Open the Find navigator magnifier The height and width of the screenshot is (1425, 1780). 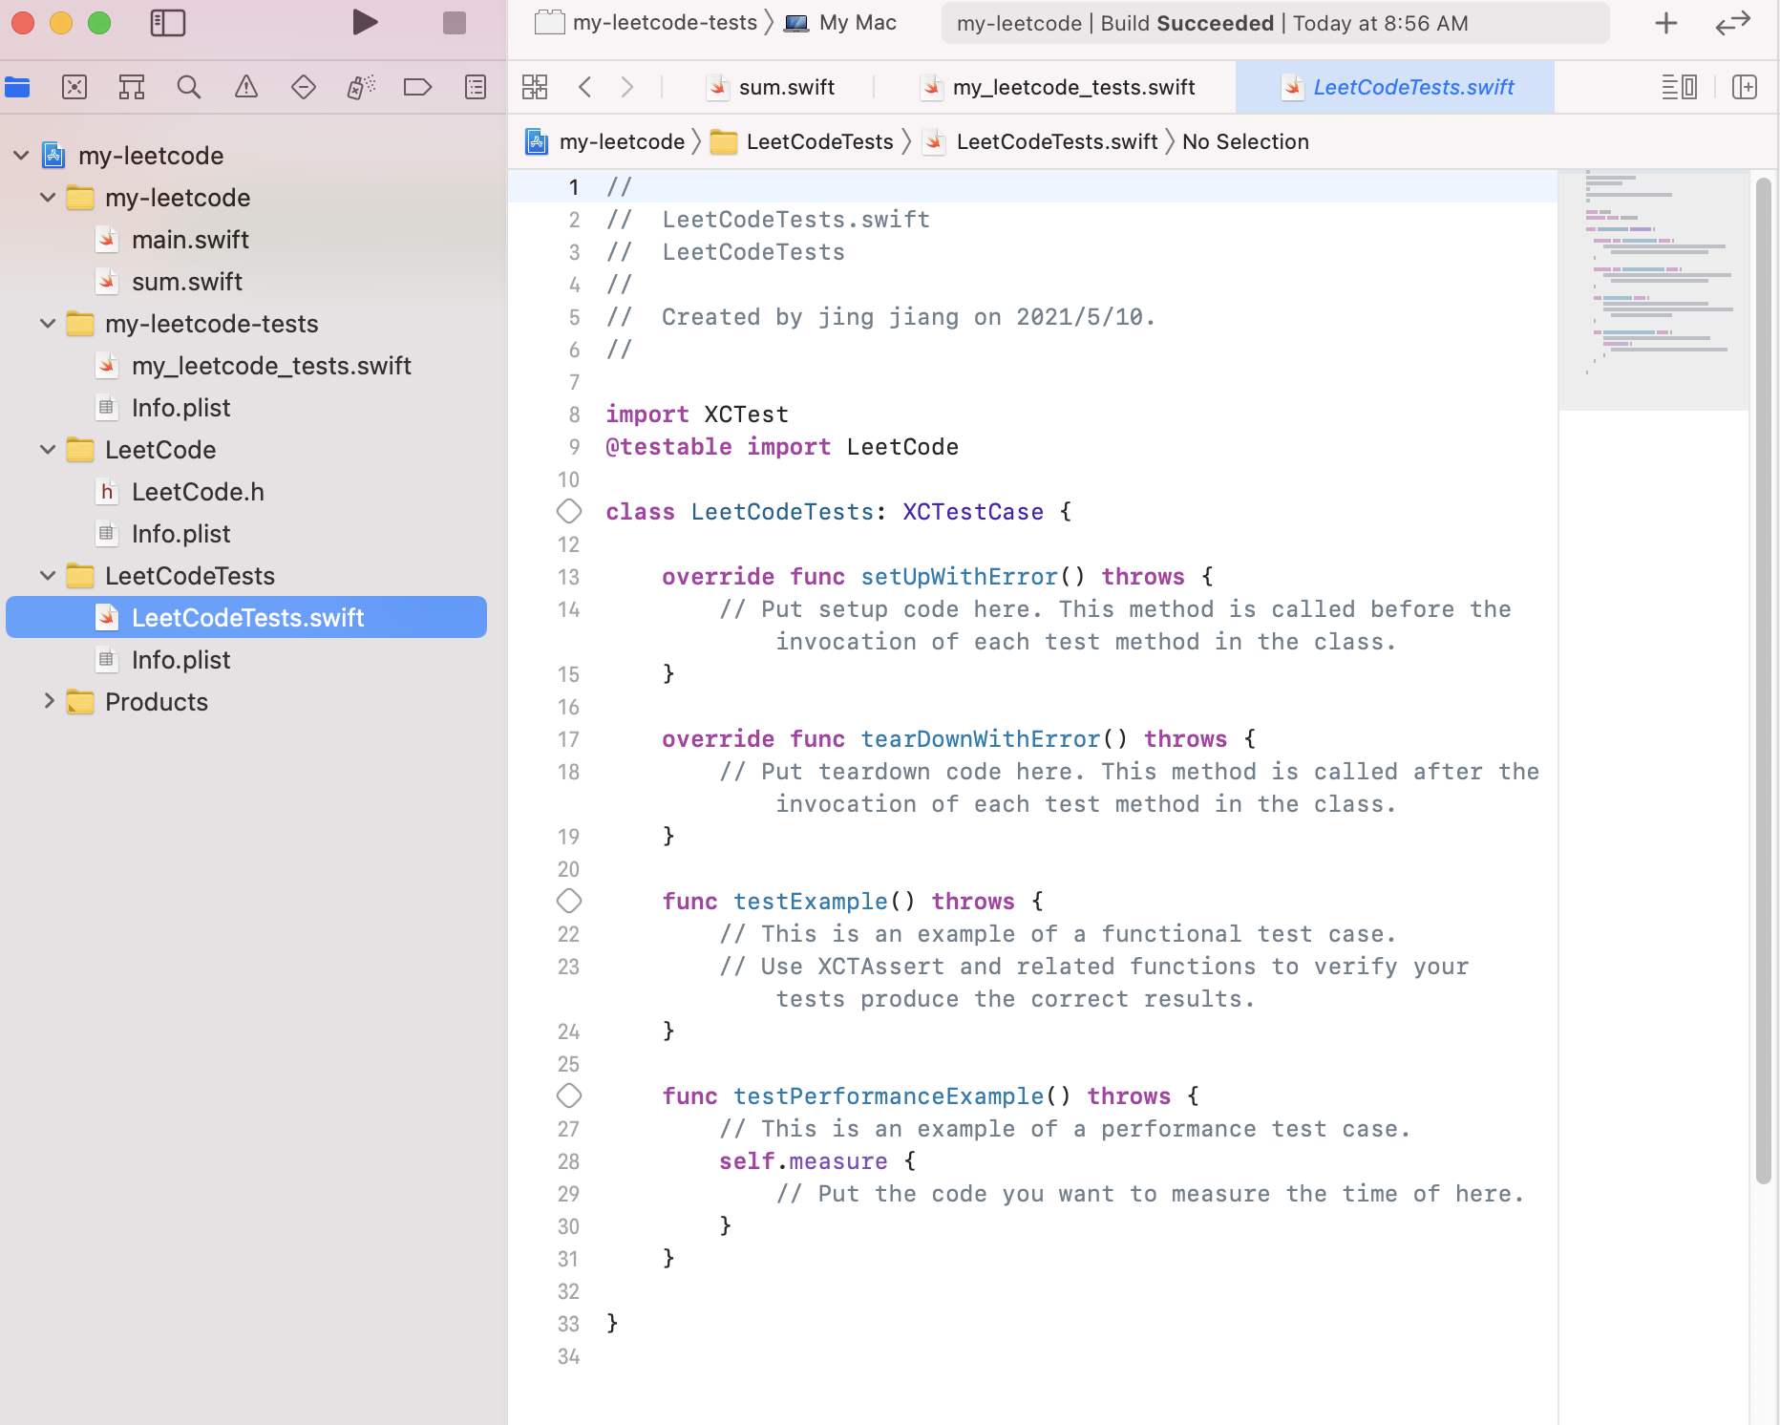point(189,88)
